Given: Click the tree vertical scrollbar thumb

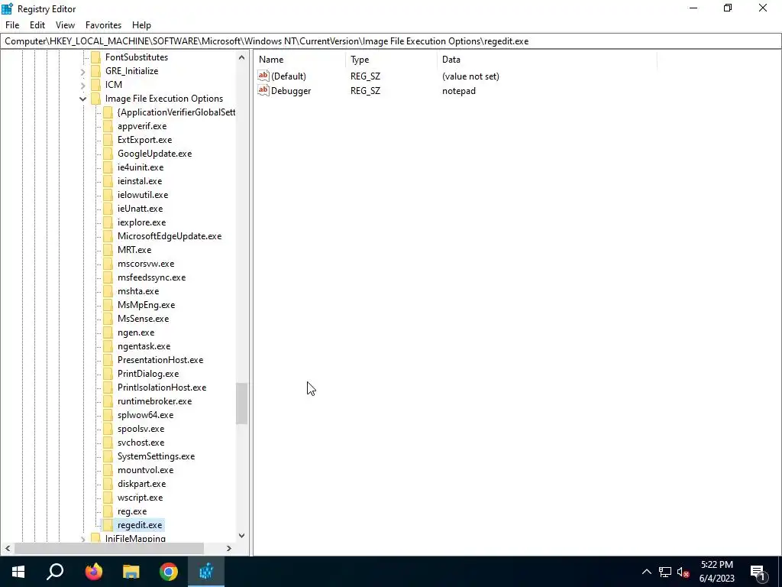Looking at the screenshot, I should 242,404.
